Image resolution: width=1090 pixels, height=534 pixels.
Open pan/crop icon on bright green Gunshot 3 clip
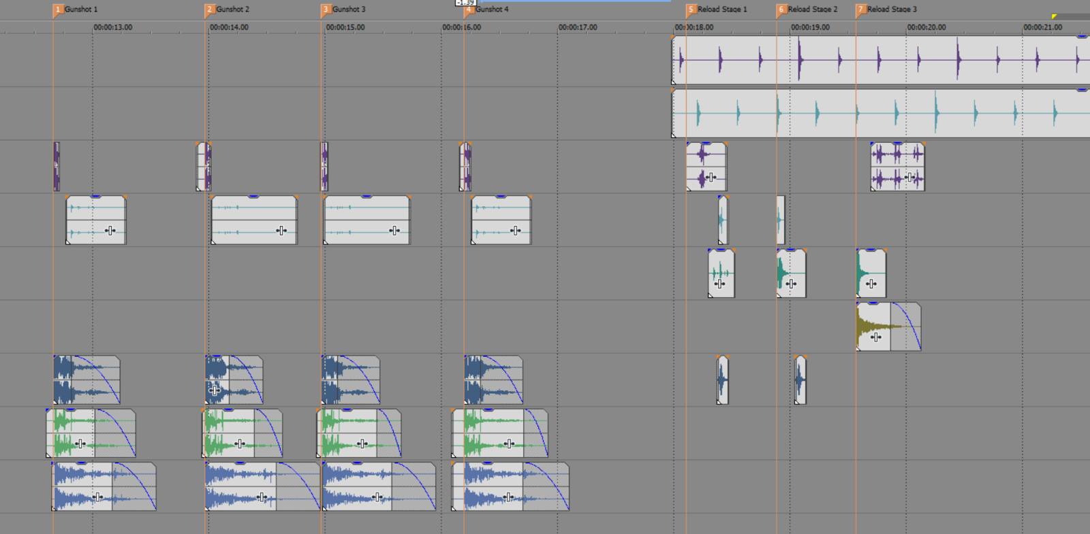(362, 444)
